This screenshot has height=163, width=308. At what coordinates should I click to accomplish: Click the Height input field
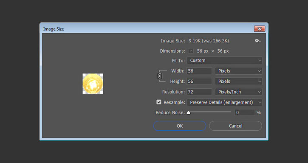(x=199, y=81)
